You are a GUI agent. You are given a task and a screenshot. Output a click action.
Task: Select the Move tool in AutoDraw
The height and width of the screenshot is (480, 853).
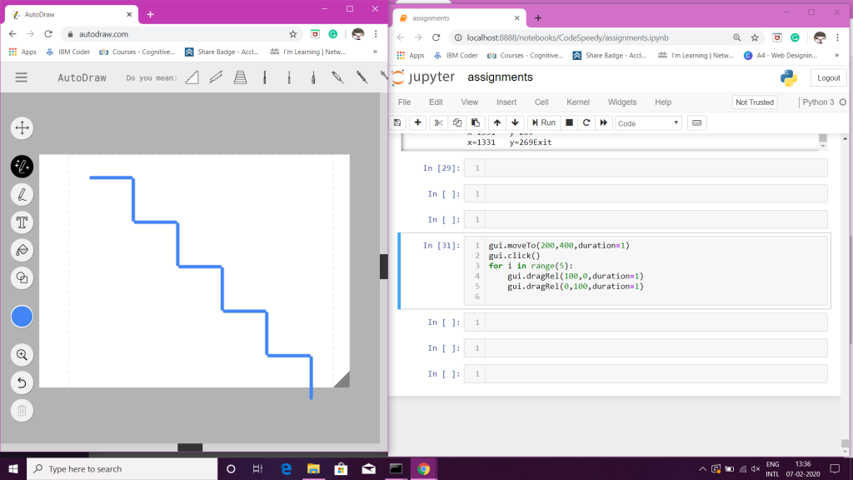coord(22,127)
